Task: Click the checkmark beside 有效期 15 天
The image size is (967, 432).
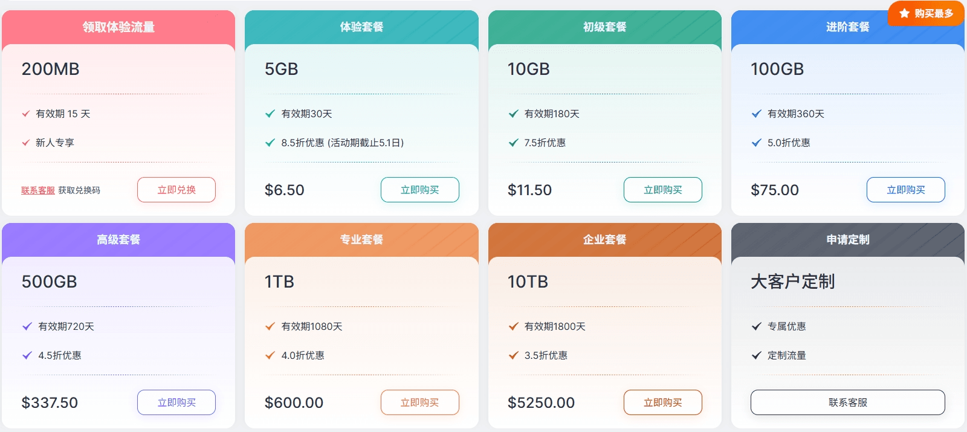Action: click(x=25, y=114)
